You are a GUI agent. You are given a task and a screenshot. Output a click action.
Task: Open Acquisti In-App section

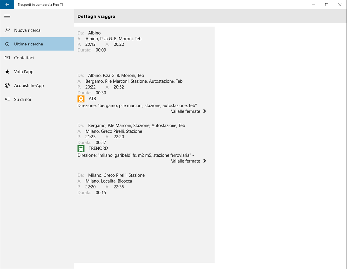pos(29,86)
